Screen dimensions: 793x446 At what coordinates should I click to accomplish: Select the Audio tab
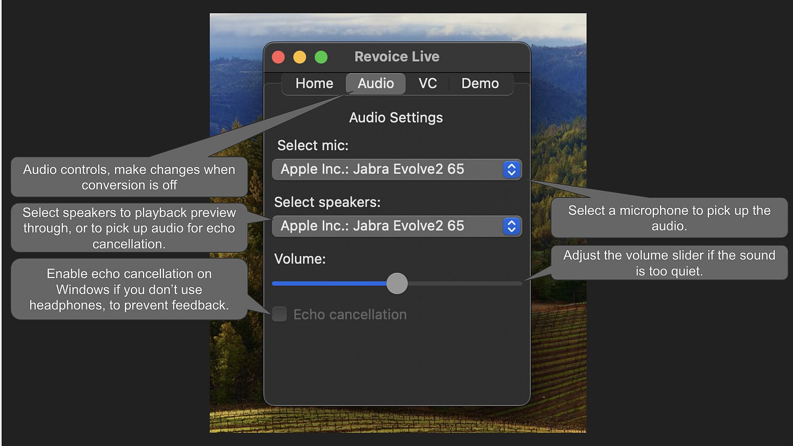coord(375,84)
